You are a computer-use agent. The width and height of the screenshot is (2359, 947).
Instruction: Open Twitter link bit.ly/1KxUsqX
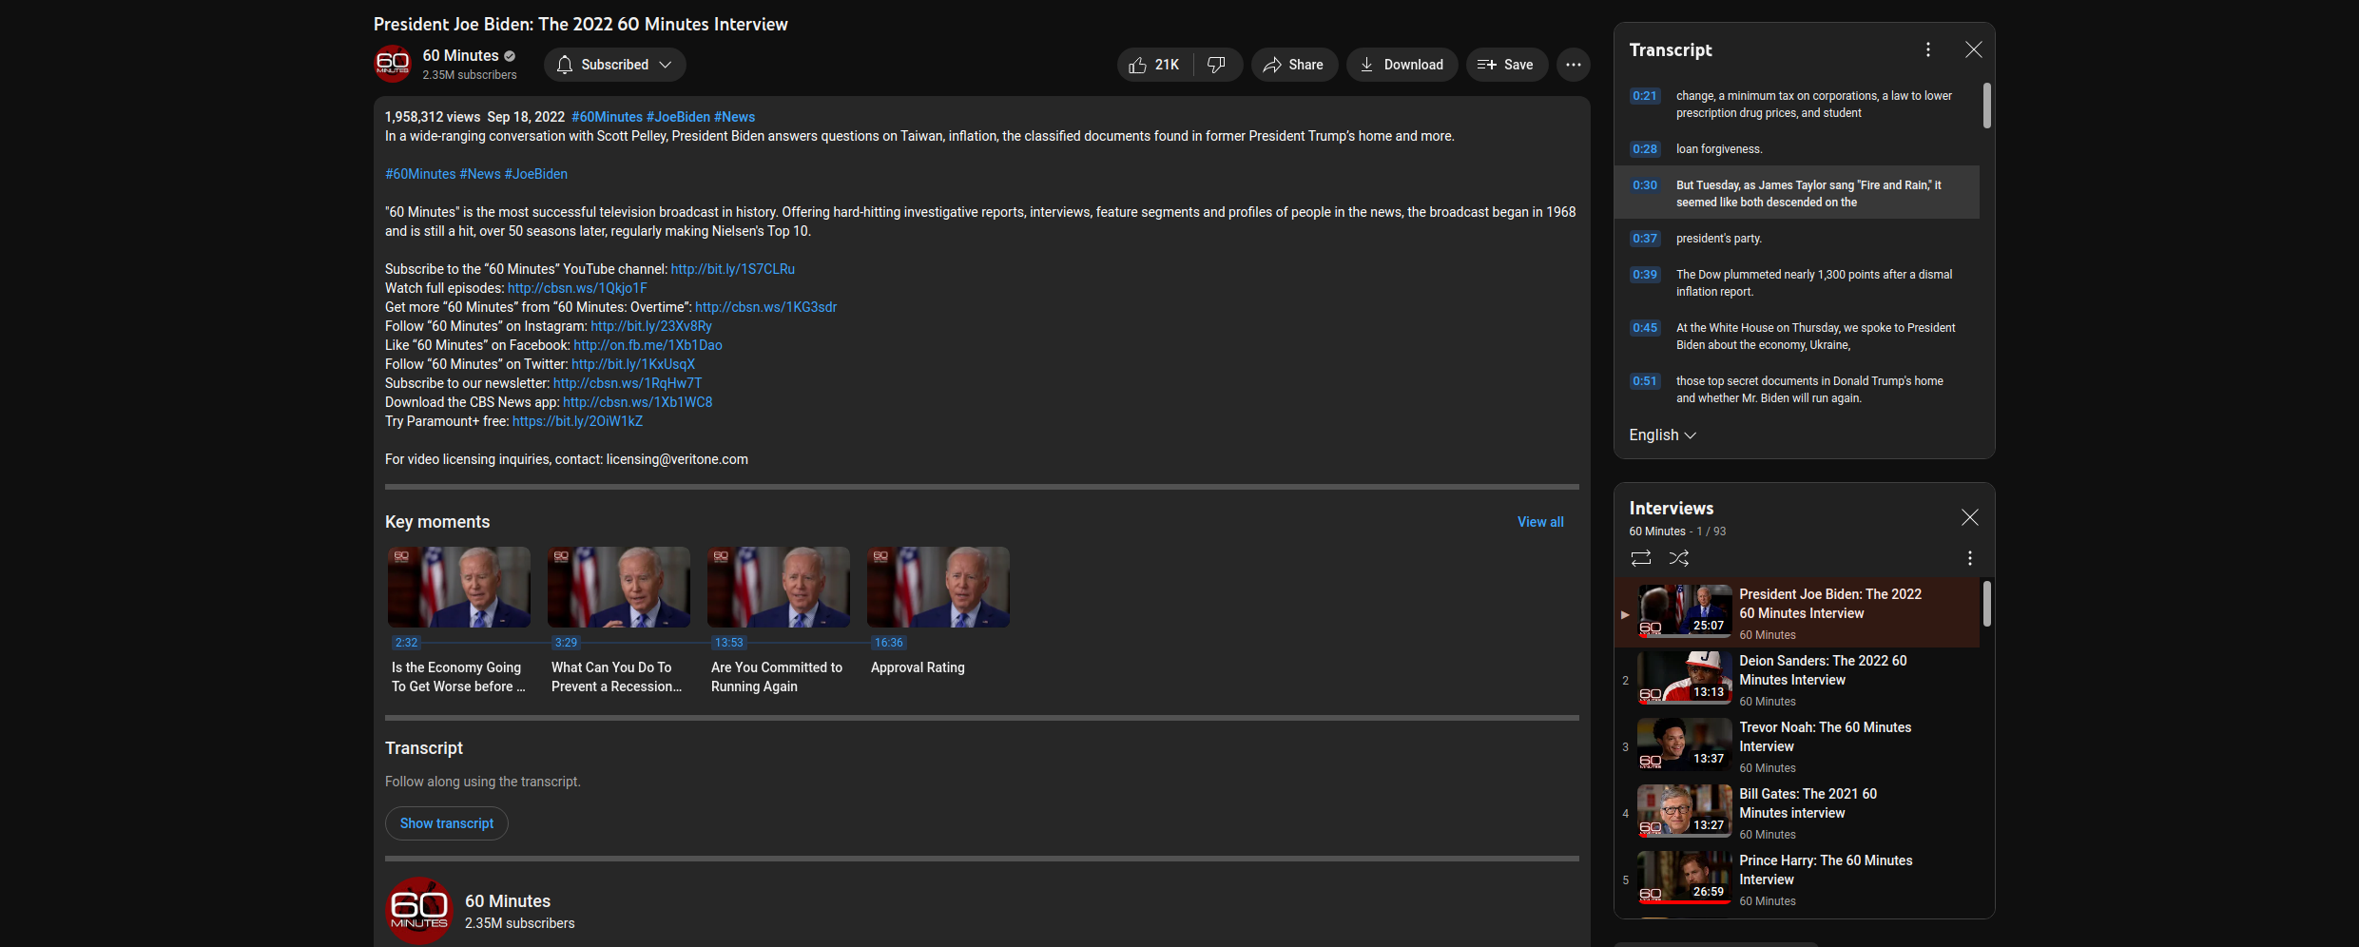633,364
